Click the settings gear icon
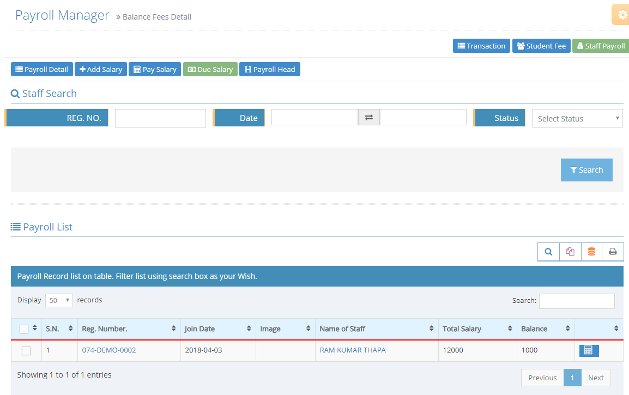 tap(622, 15)
